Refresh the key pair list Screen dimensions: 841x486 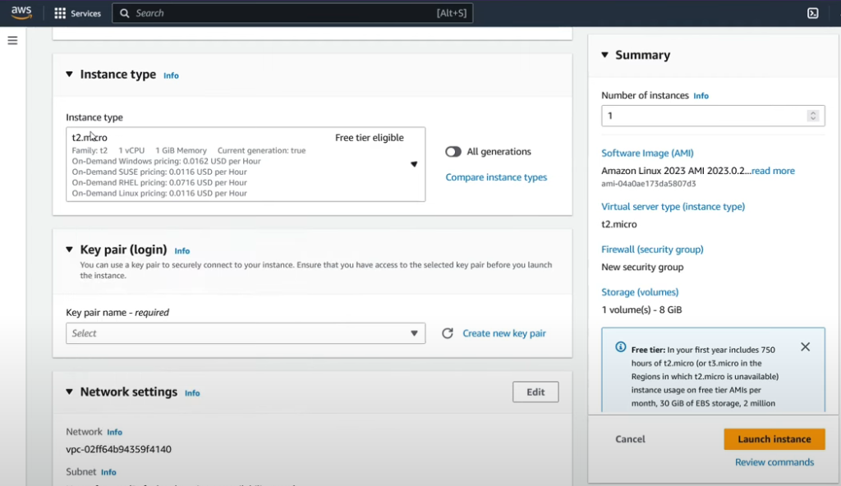tap(448, 333)
